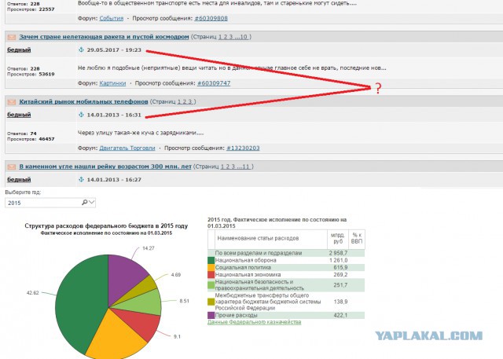Image resolution: width=503 pixels, height=359 pixels.
Task: Click envelope icon beside 'В каменном угле' topic
Action: pyautogui.click(x=12, y=167)
